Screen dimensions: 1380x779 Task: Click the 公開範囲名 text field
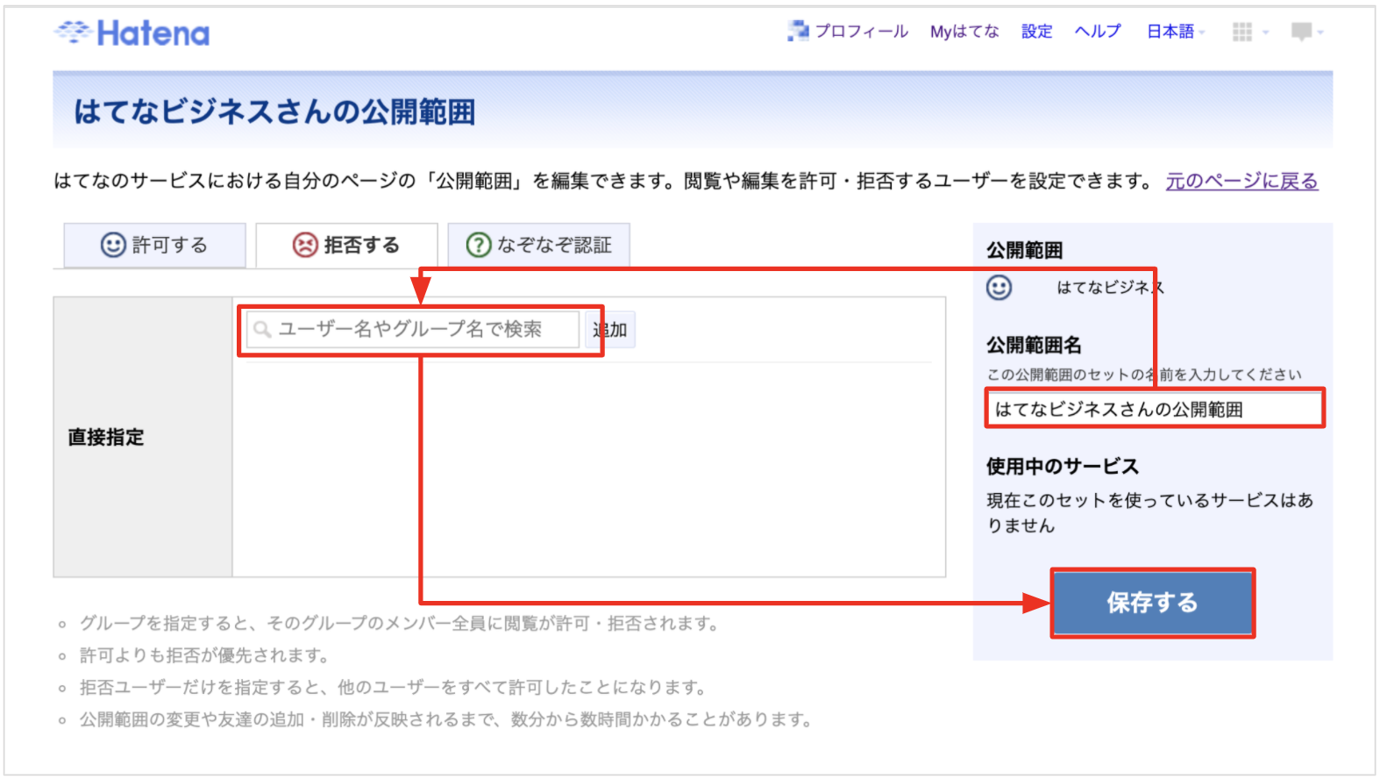point(1154,409)
